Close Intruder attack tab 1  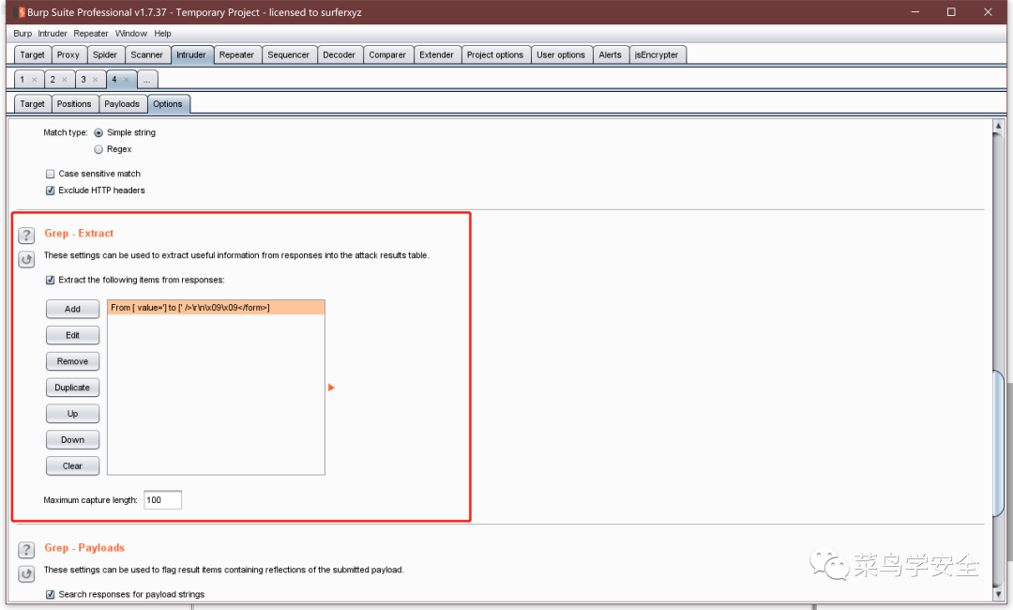pyautogui.click(x=35, y=80)
